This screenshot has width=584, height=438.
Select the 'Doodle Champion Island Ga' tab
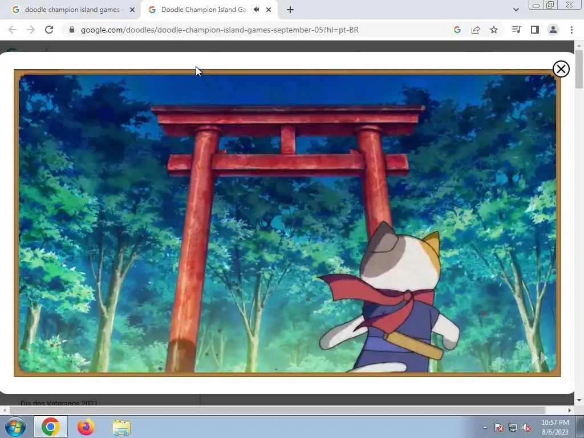click(x=203, y=10)
